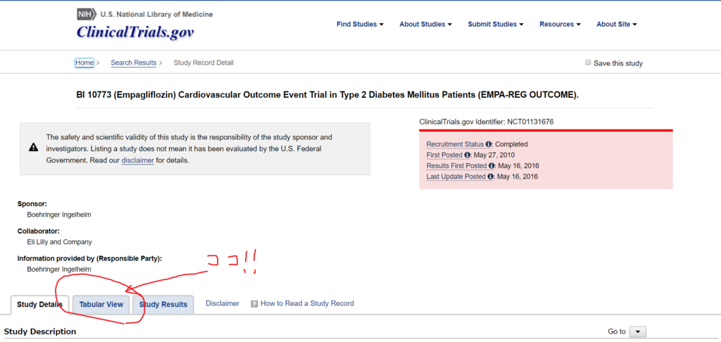Image resolution: width=721 pixels, height=342 pixels.
Task: Open the Find Studies dropdown menu
Action: click(x=360, y=25)
